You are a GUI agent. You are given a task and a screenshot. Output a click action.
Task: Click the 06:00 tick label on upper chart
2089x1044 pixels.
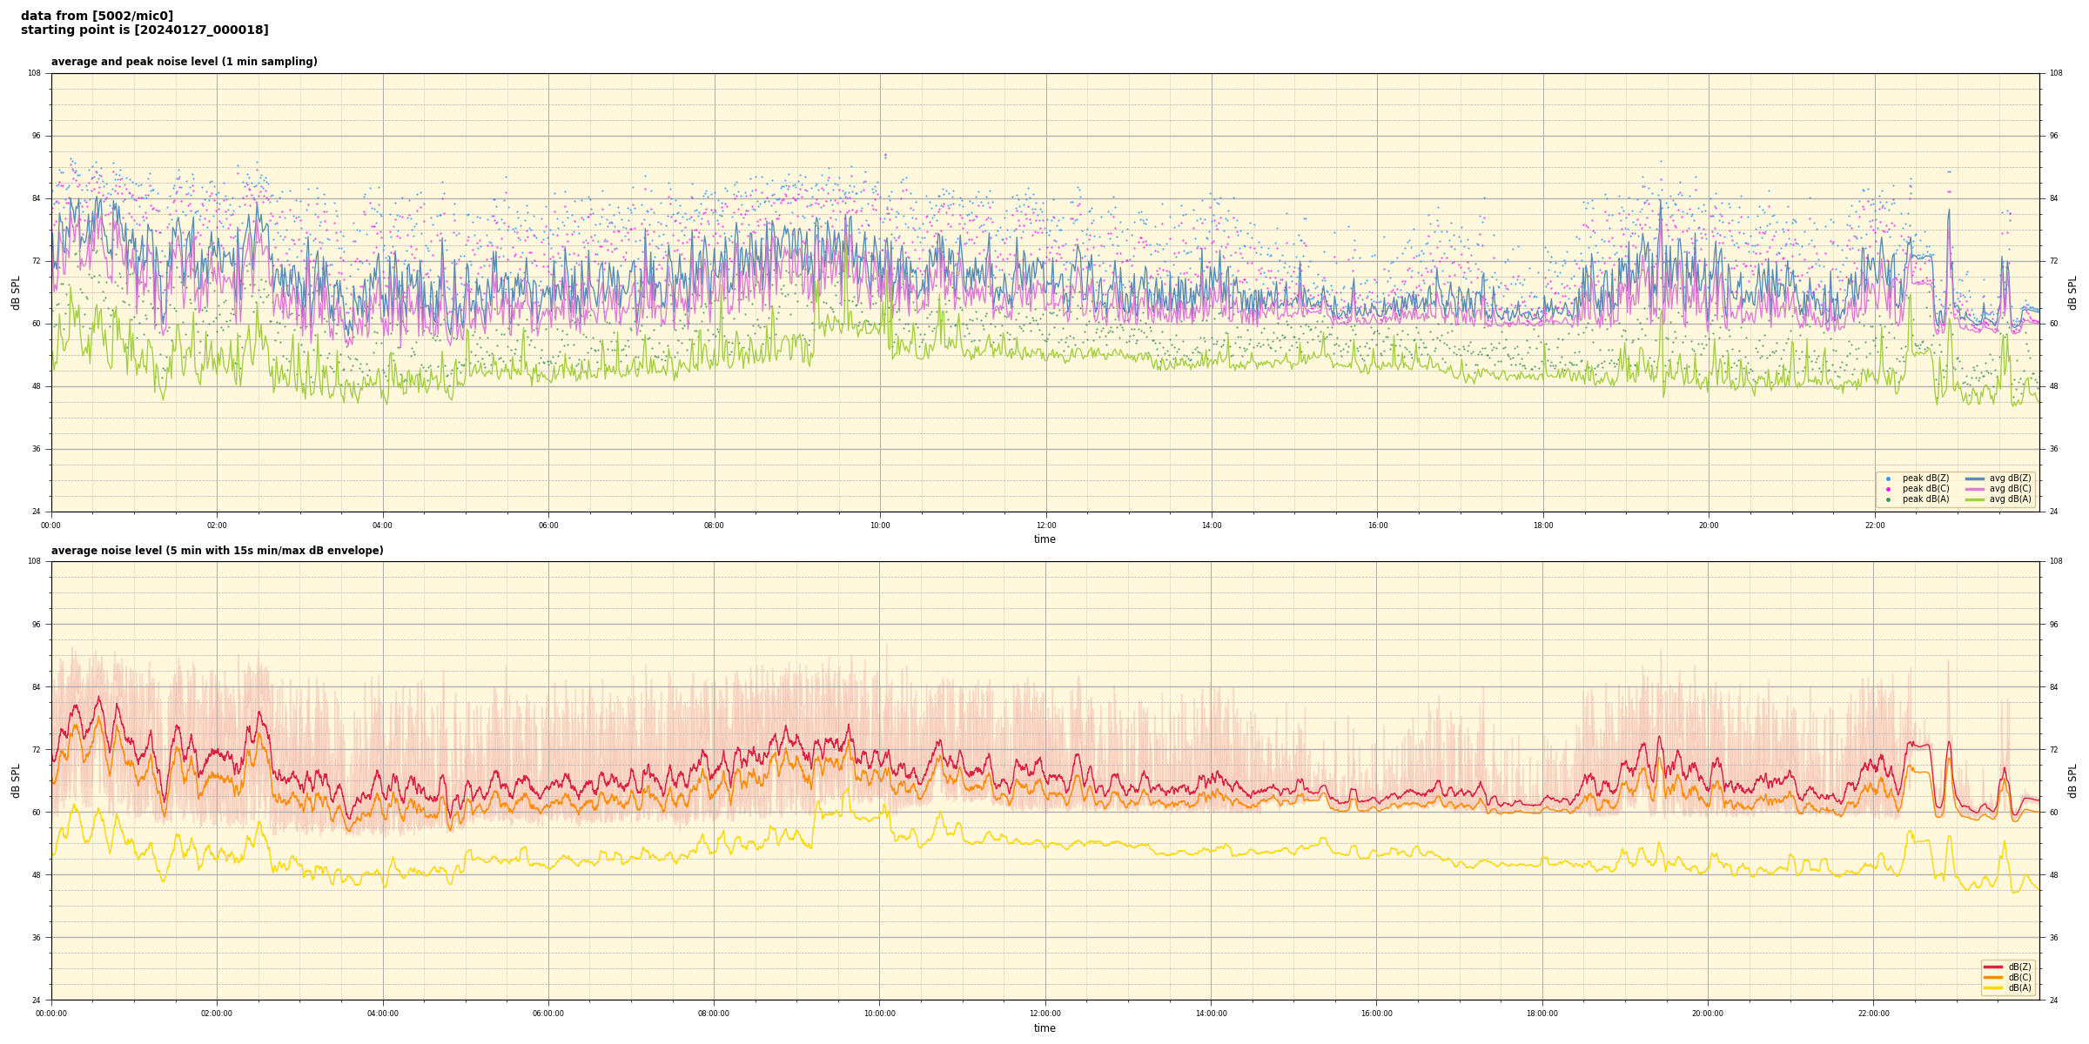[548, 525]
